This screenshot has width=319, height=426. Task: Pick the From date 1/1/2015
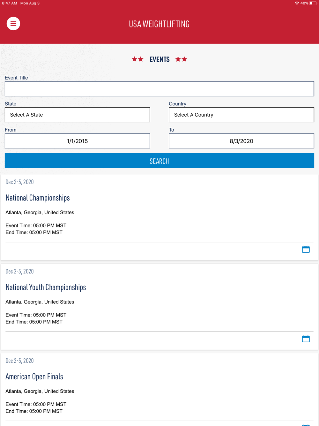tap(77, 141)
